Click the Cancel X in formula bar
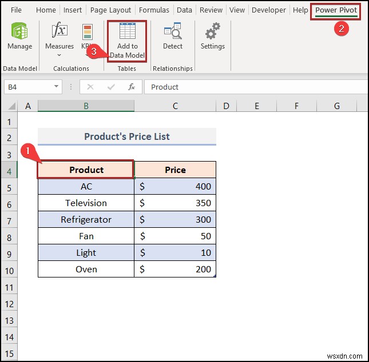 click(x=90, y=87)
